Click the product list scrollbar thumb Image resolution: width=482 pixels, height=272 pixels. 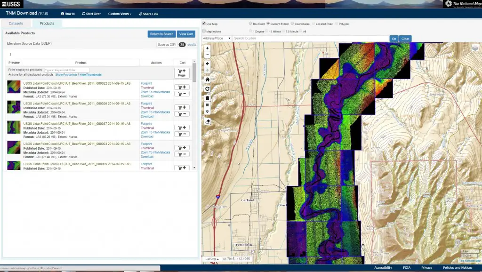194,72
